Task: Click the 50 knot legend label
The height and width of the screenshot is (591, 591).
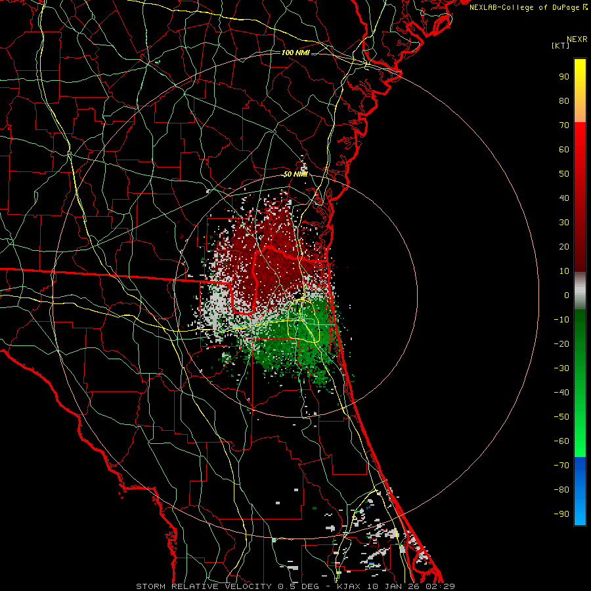Action: [564, 174]
